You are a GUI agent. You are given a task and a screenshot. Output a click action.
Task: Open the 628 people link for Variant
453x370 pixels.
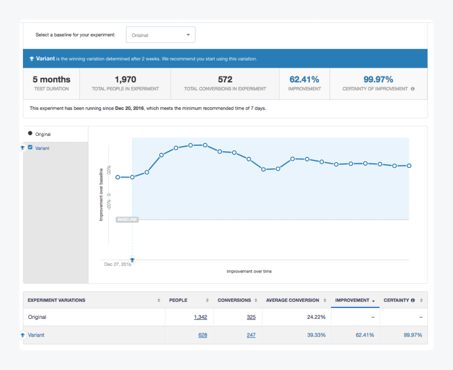(203, 335)
